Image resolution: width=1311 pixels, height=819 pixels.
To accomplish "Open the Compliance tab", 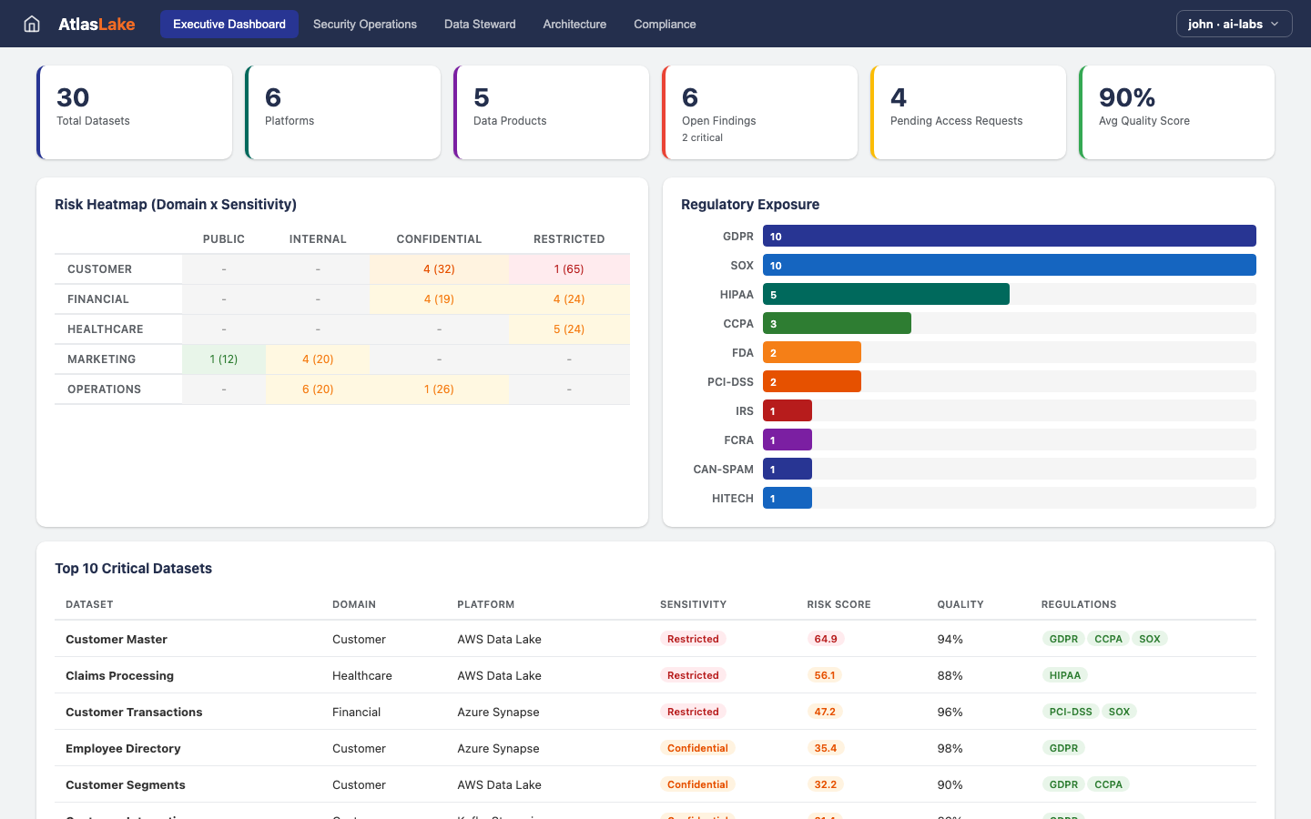I will (x=665, y=25).
